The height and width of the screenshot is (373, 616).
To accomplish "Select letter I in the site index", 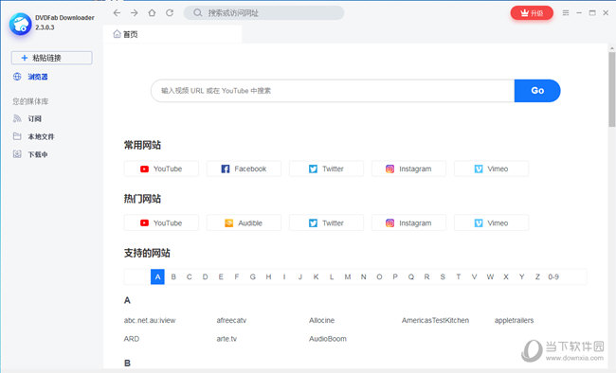I will (284, 276).
